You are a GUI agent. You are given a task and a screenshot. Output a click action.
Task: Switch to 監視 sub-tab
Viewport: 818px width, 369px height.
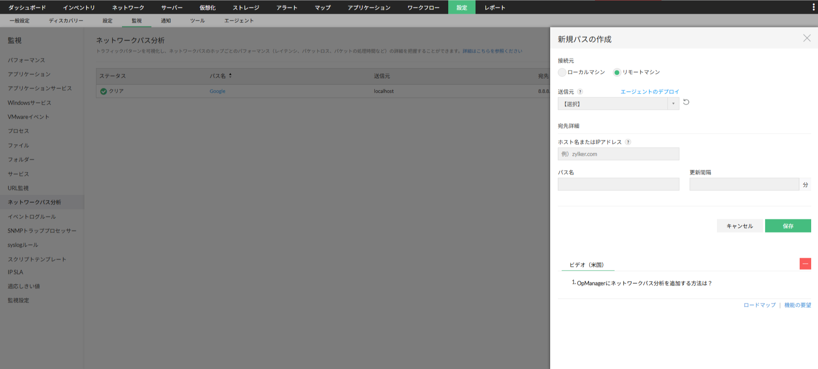pyautogui.click(x=136, y=20)
